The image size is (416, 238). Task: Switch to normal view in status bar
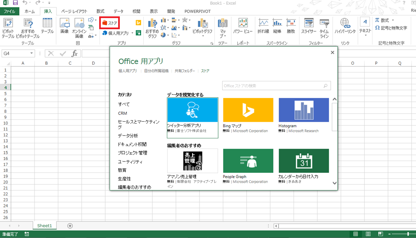[x=355, y=234]
